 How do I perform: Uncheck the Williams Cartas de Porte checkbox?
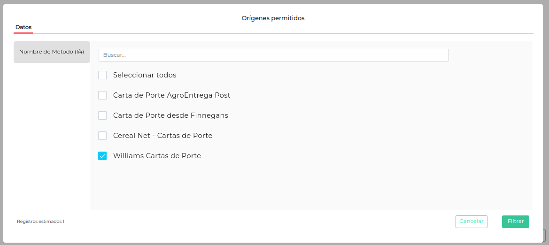[x=102, y=156]
